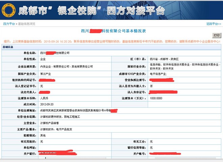The height and width of the screenshot is (162, 223).
Task: Select the founding date 2012-09-20
Action: point(47,104)
